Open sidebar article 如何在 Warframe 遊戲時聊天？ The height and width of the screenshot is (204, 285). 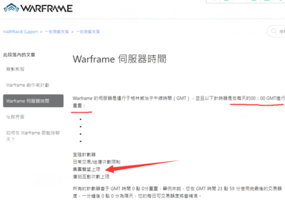33,136
